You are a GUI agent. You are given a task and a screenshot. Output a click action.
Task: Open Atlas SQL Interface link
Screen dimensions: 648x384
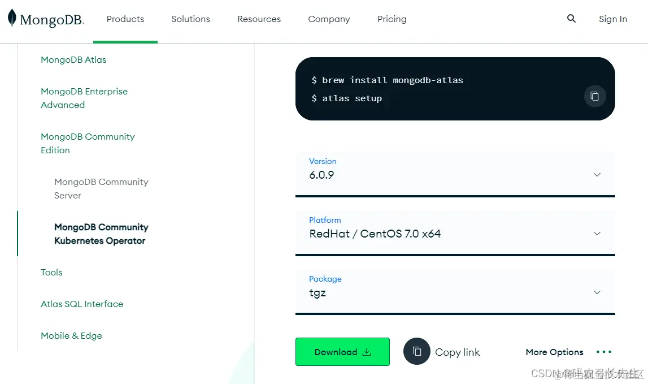82,304
